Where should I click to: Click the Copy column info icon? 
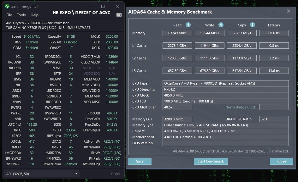click(x=253, y=25)
